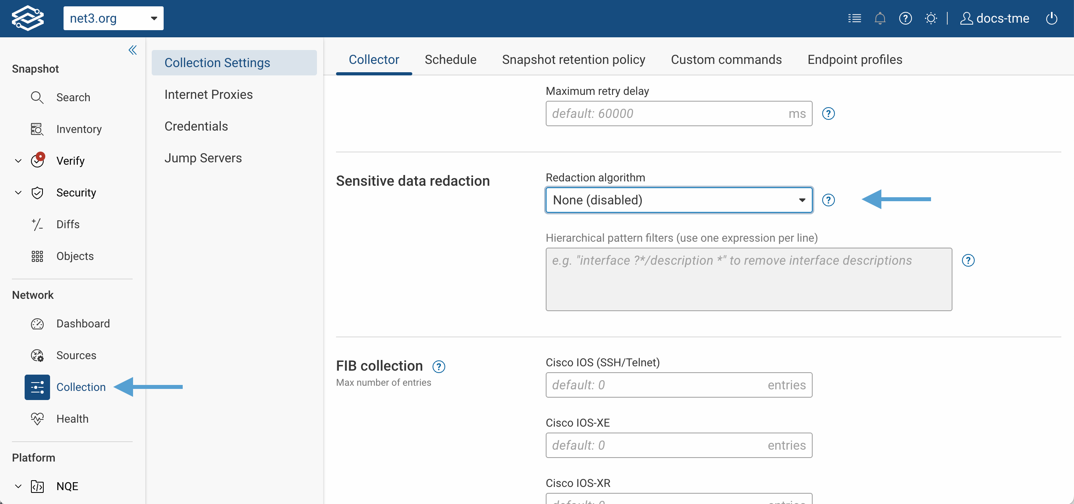The image size is (1074, 504).
Task: Toggle the theme brightness icon
Action: click(931, 18)
